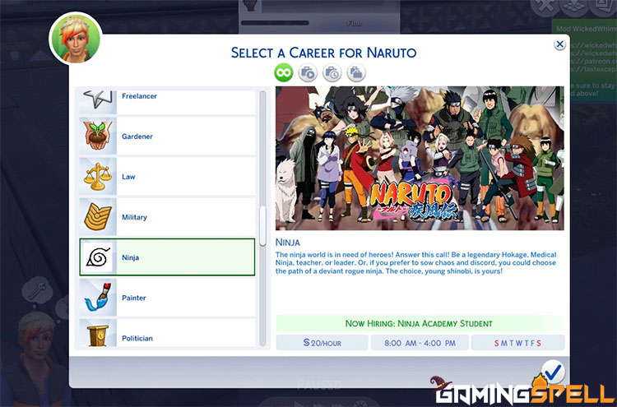Image resolution: width=617 pixels, height=407 pixels.
Task: Click the career list scrollbar thumb
Action: click(x=262, y=226)
